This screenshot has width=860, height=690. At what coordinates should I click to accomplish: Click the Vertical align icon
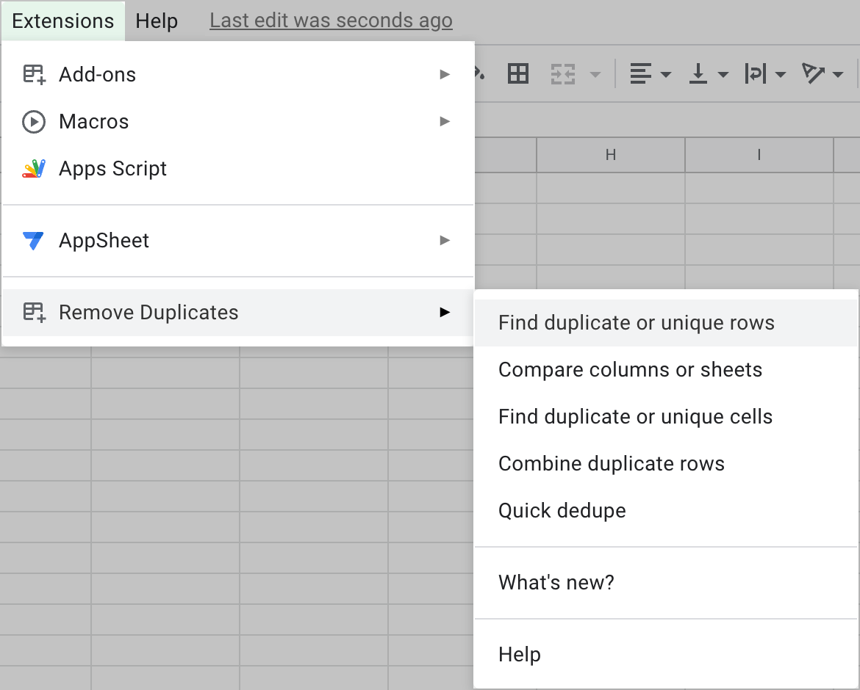pyautogui.click(x=699, y=73)
